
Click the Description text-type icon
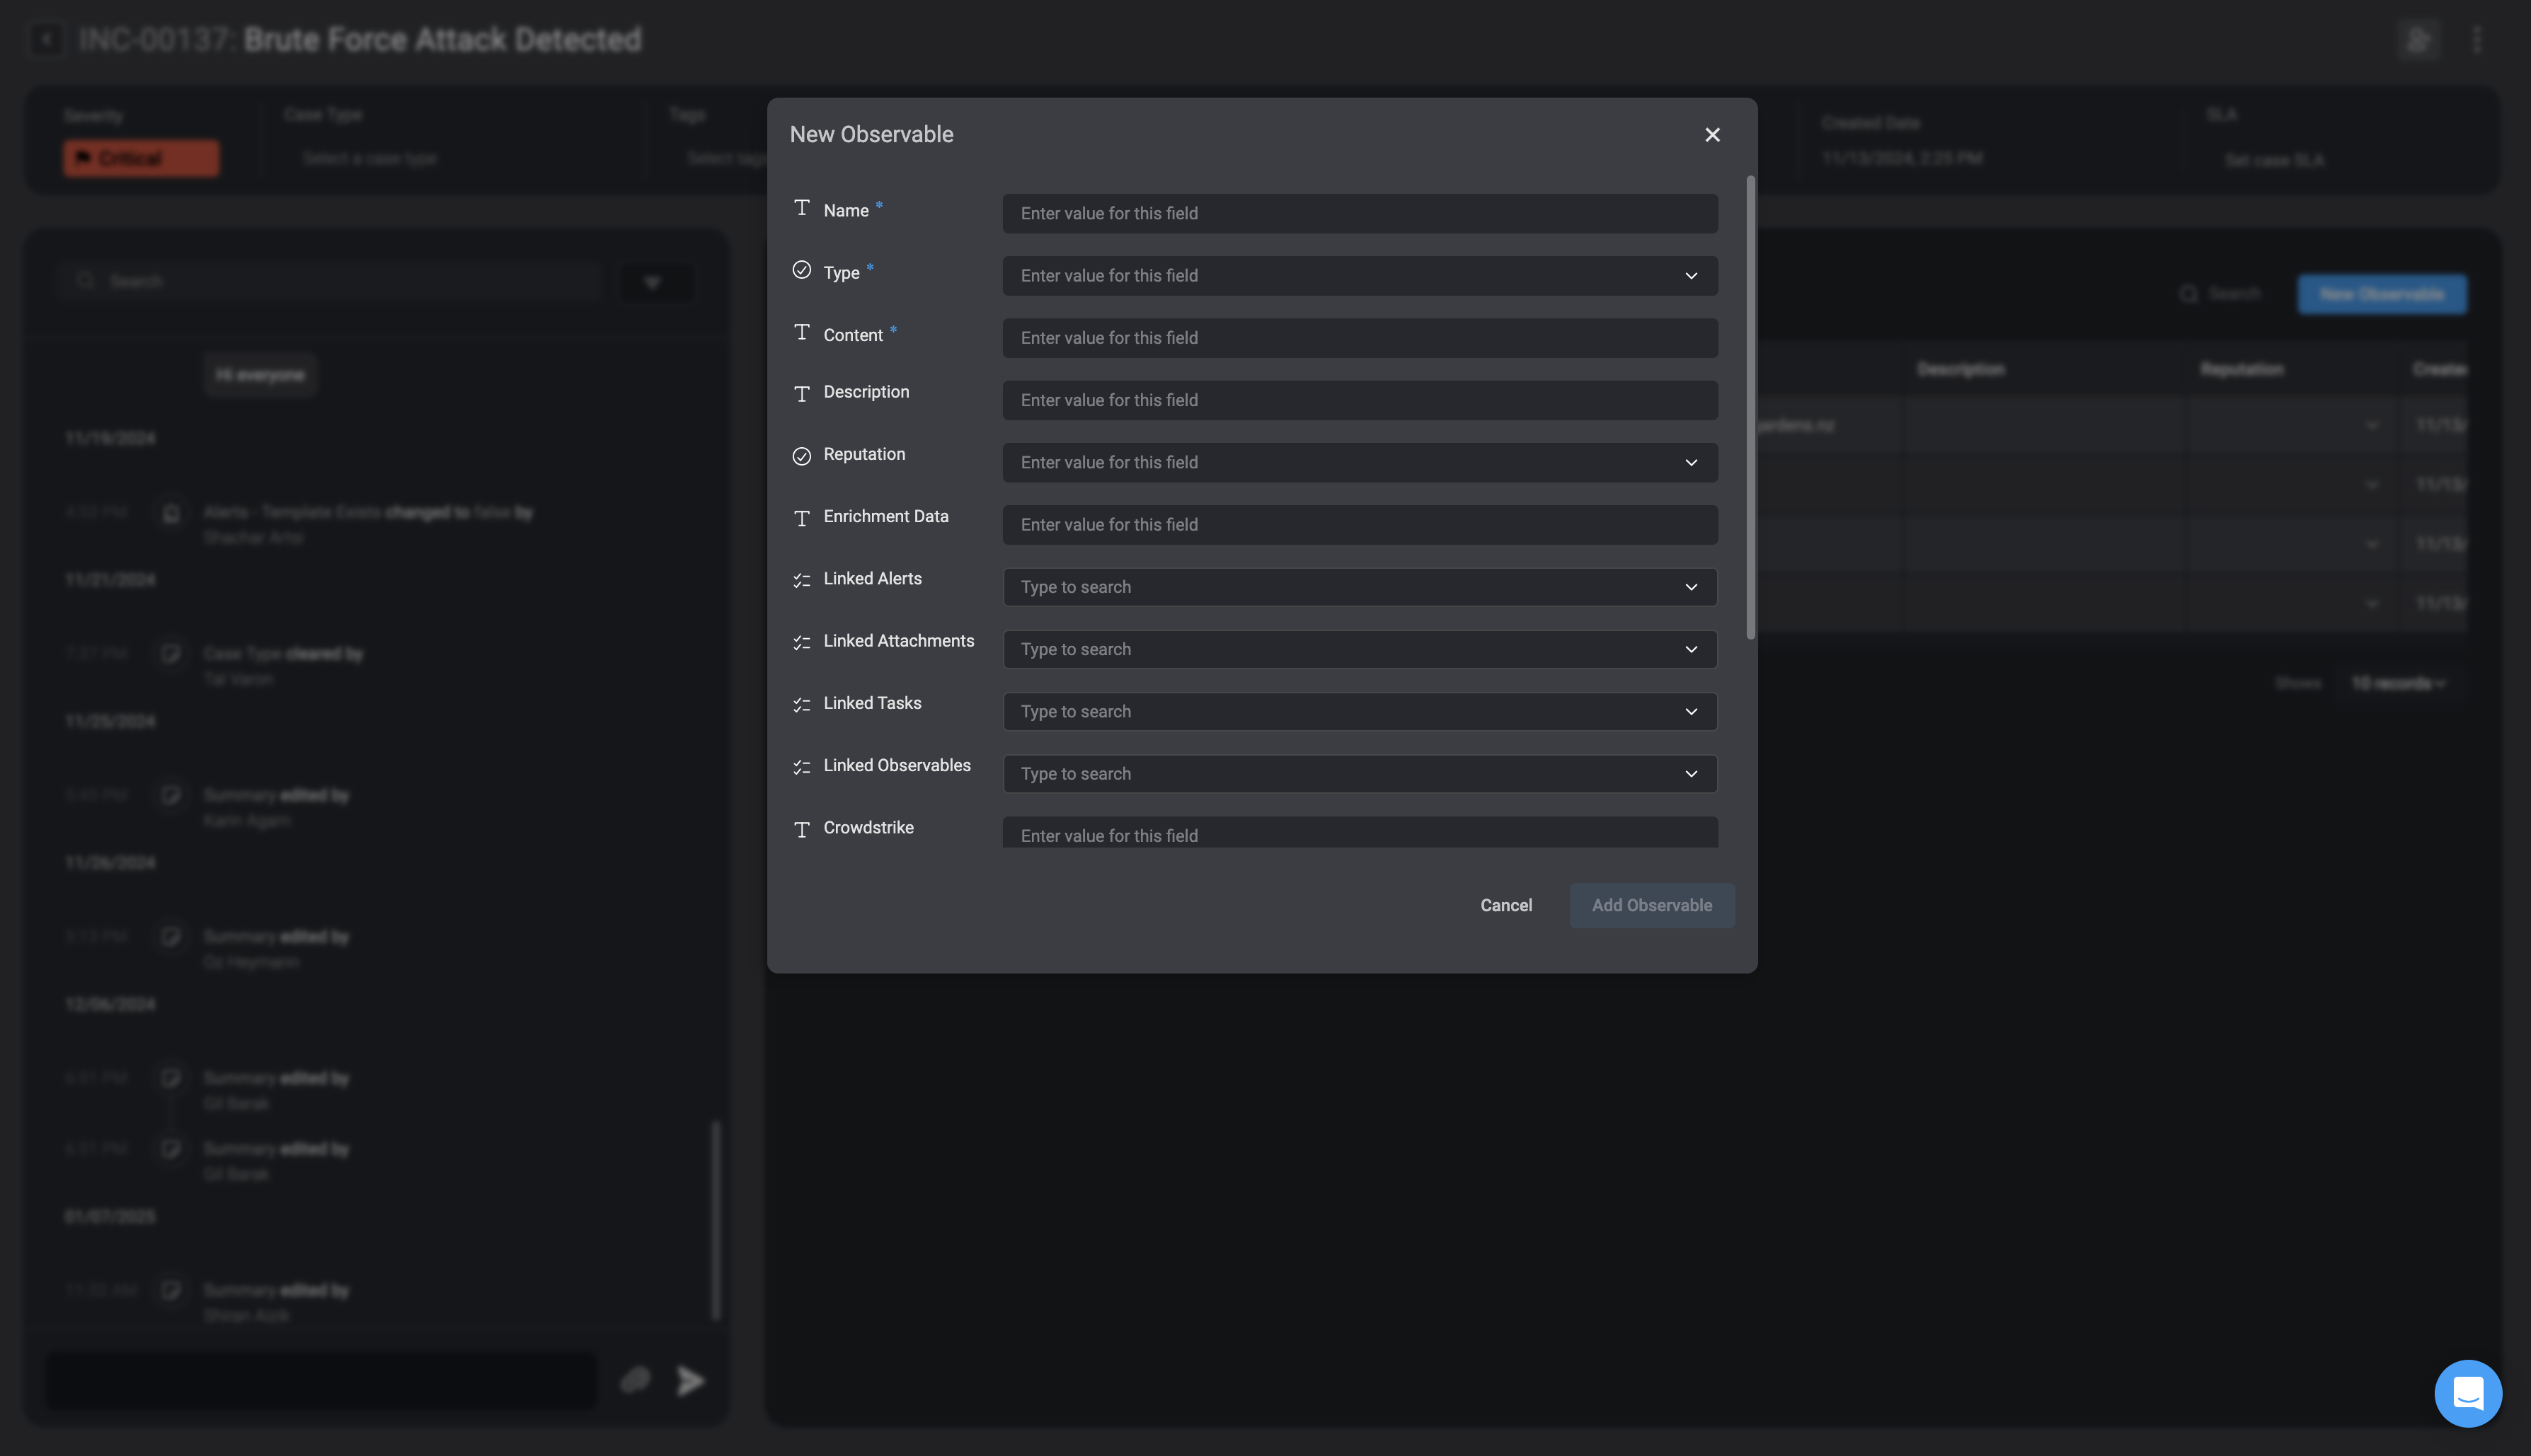[801, 394]
